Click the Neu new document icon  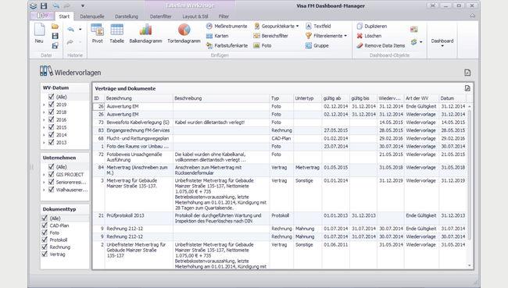[x=39, y=30]
